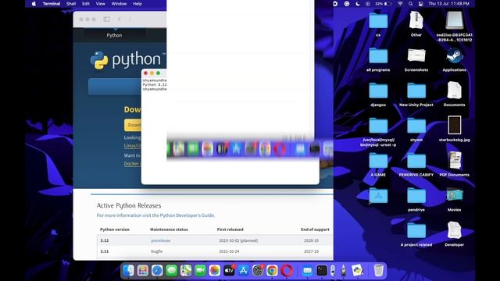Open the Python Developer's Guide link
The height and width of the screenshot is (281, 500).
tap(187, 215)
